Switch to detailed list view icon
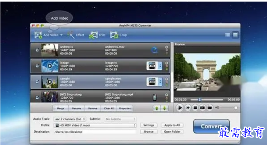Image resolution: width=267 pixels, height=145 pixels. [x=235, y=35]
